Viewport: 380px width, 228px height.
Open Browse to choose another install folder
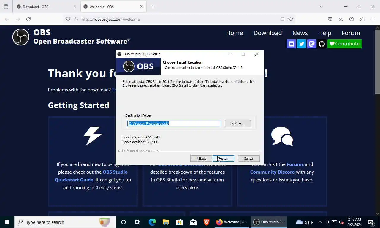click(x=237, y=123)
